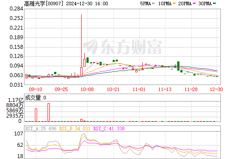The height and width of the screenshot is (159, 227).
Task: Click the 09-25 date label
Action: click(x=62, y=89)
